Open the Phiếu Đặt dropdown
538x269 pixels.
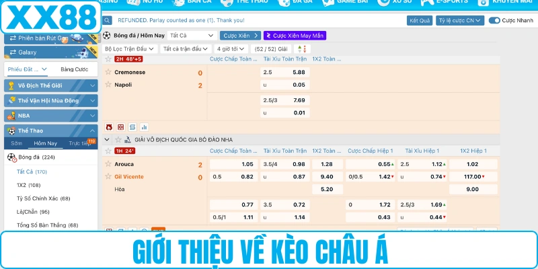[28, 69]
